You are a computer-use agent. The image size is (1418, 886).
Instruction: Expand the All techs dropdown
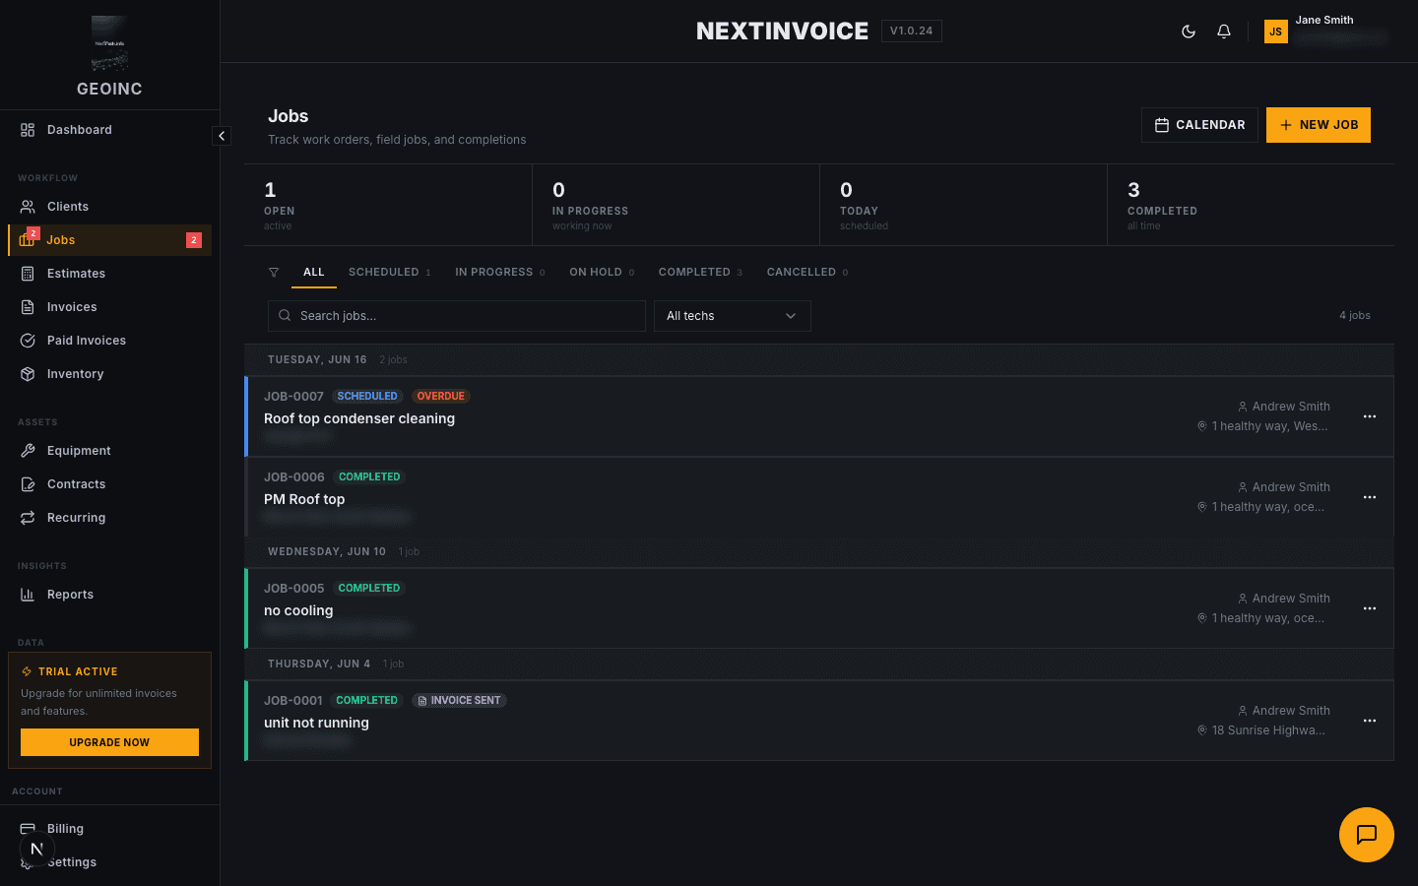point(733,316)
